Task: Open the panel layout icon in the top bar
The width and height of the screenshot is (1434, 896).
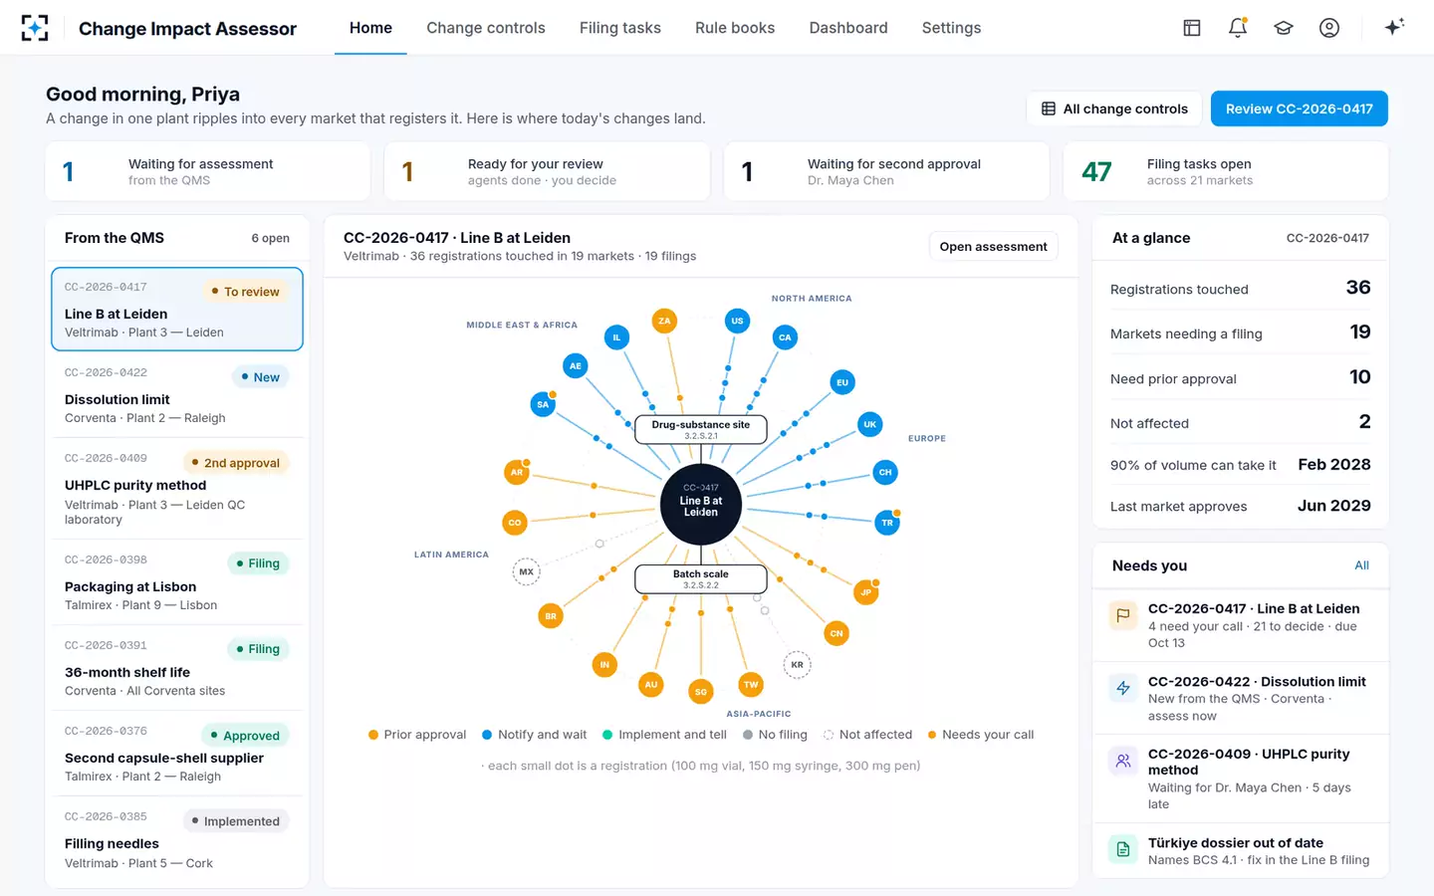Action: [1192, 28]
